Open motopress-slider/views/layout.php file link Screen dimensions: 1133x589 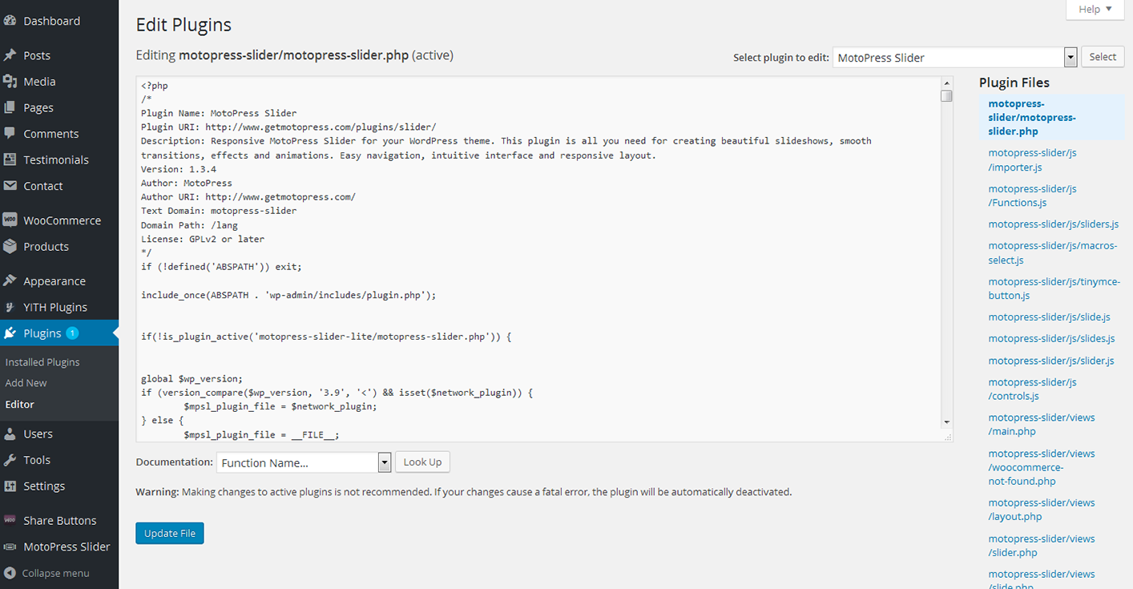1041,510
